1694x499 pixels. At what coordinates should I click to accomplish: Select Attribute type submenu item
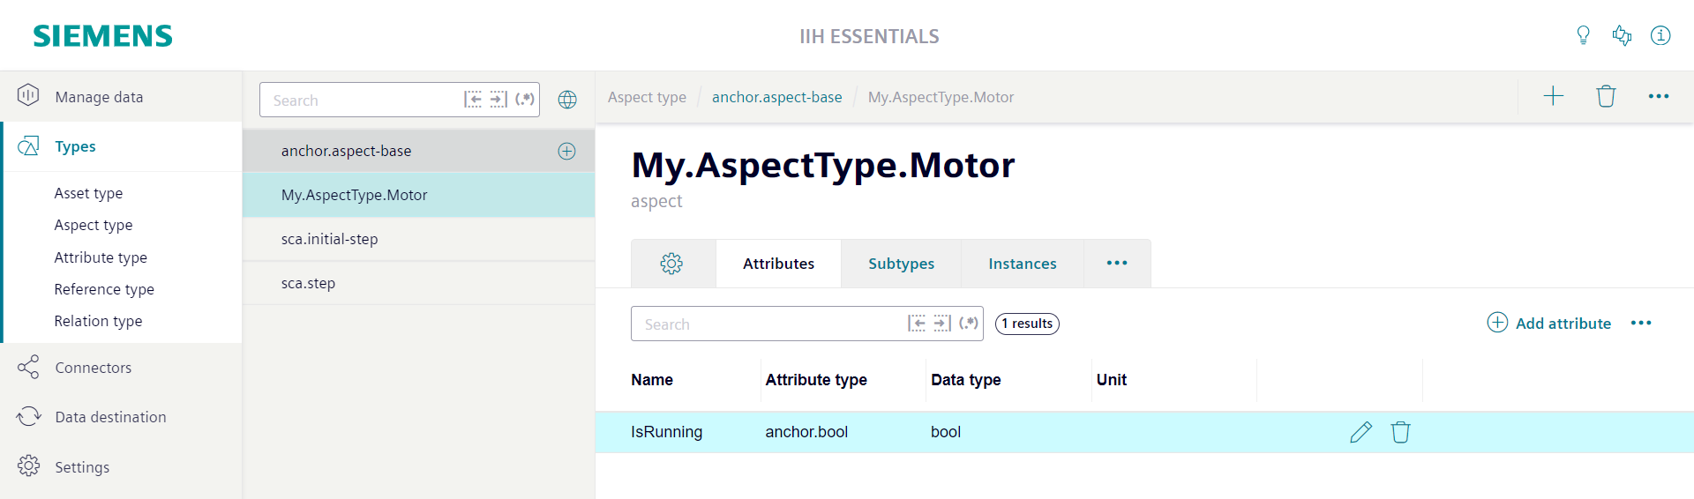tap(101, 257)
